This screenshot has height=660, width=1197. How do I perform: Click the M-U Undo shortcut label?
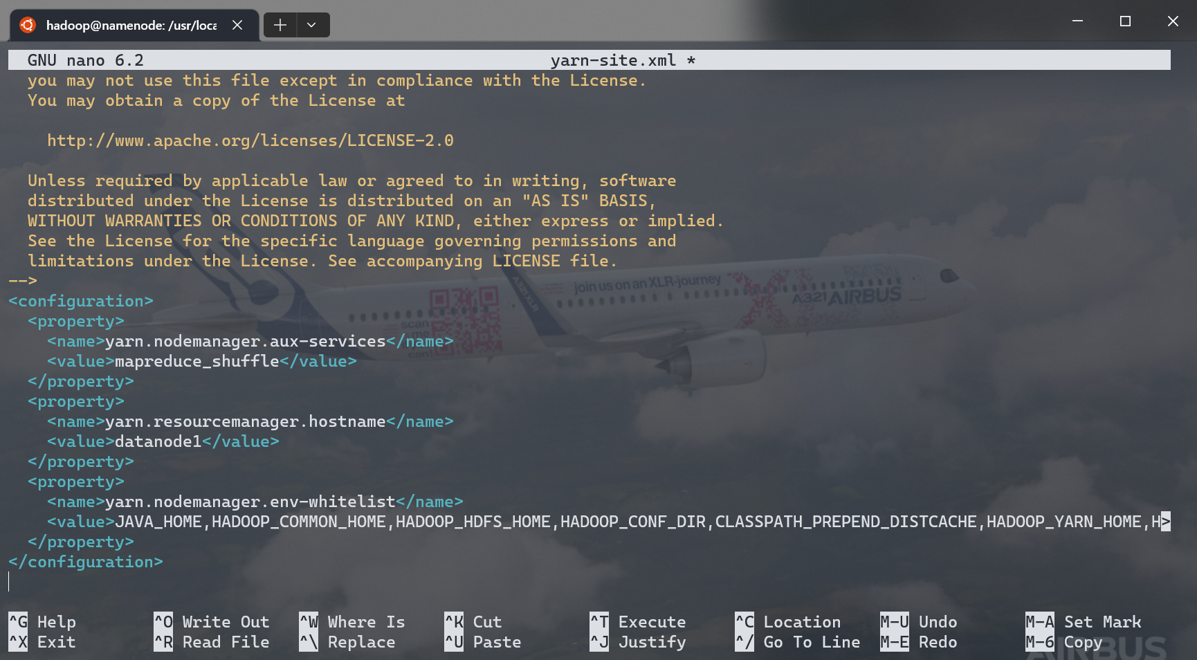919,622
